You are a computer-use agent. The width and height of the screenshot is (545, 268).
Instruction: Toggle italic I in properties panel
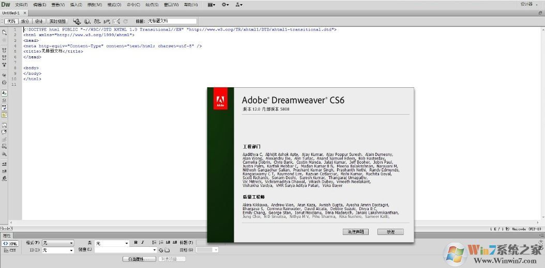(143, 243)
